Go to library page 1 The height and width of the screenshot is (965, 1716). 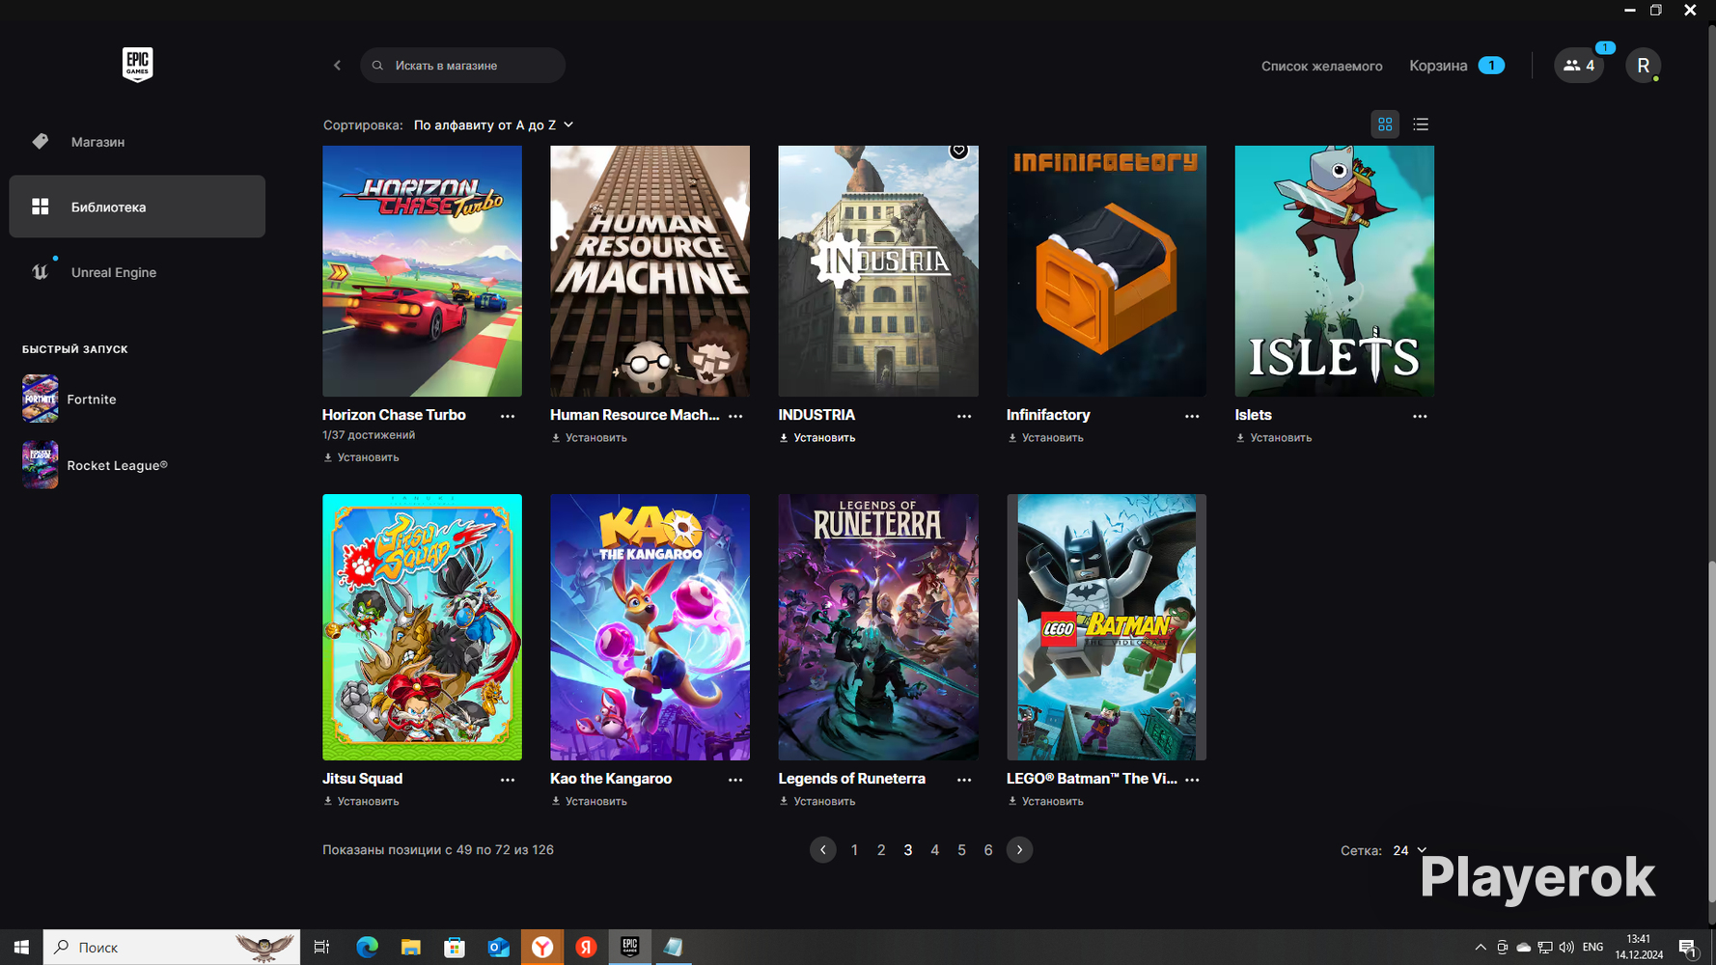(854, 850)
